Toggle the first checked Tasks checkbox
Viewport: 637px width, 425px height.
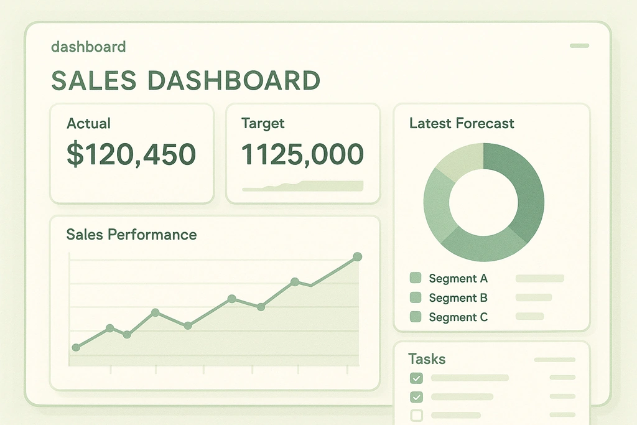point(416,378)
